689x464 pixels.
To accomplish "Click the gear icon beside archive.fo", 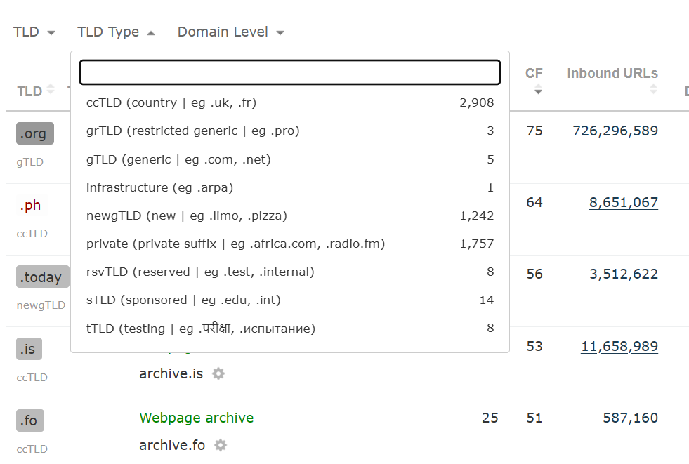I will coord(221,445).
